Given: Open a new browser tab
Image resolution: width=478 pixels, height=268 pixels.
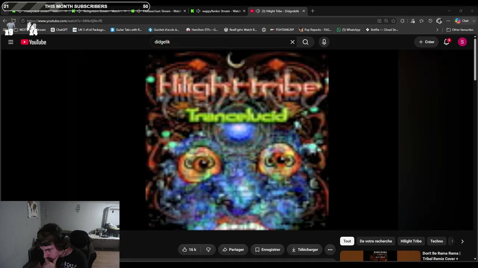Looking at the screenshot, I should click(x=313, y=11).
